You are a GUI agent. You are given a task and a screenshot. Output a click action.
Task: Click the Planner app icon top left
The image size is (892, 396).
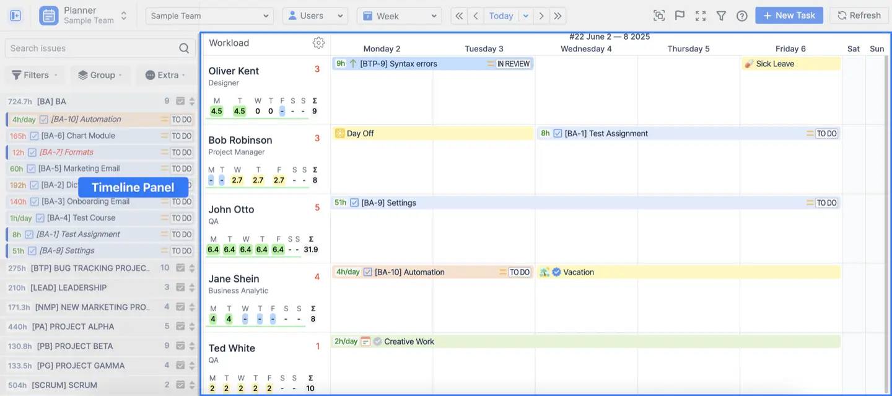[49, 15]
